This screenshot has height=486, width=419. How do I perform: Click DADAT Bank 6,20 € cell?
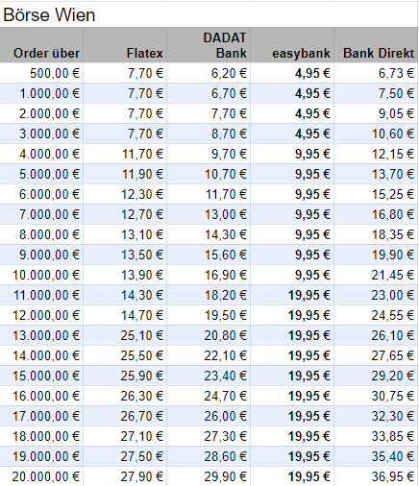[x=209, y=73]
